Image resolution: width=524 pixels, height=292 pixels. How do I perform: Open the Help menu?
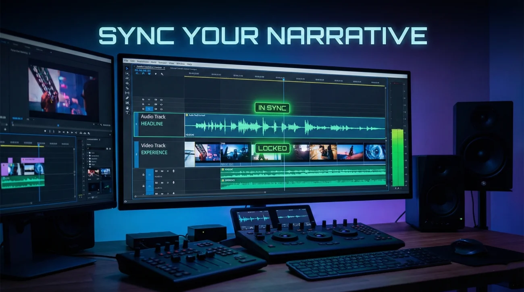point(189,64)
